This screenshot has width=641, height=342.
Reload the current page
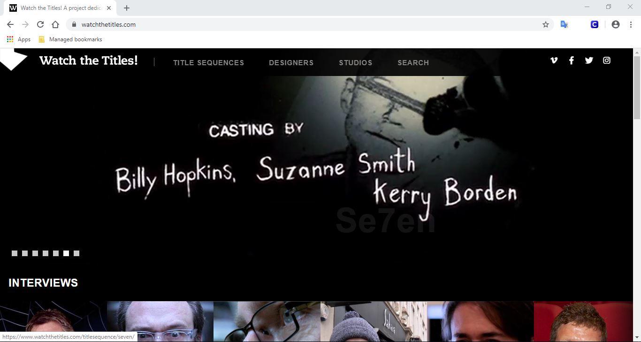tap(40, 24)
